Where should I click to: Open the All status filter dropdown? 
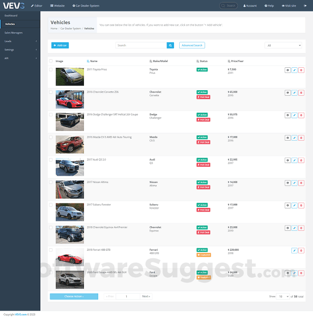tap(283, 45)
